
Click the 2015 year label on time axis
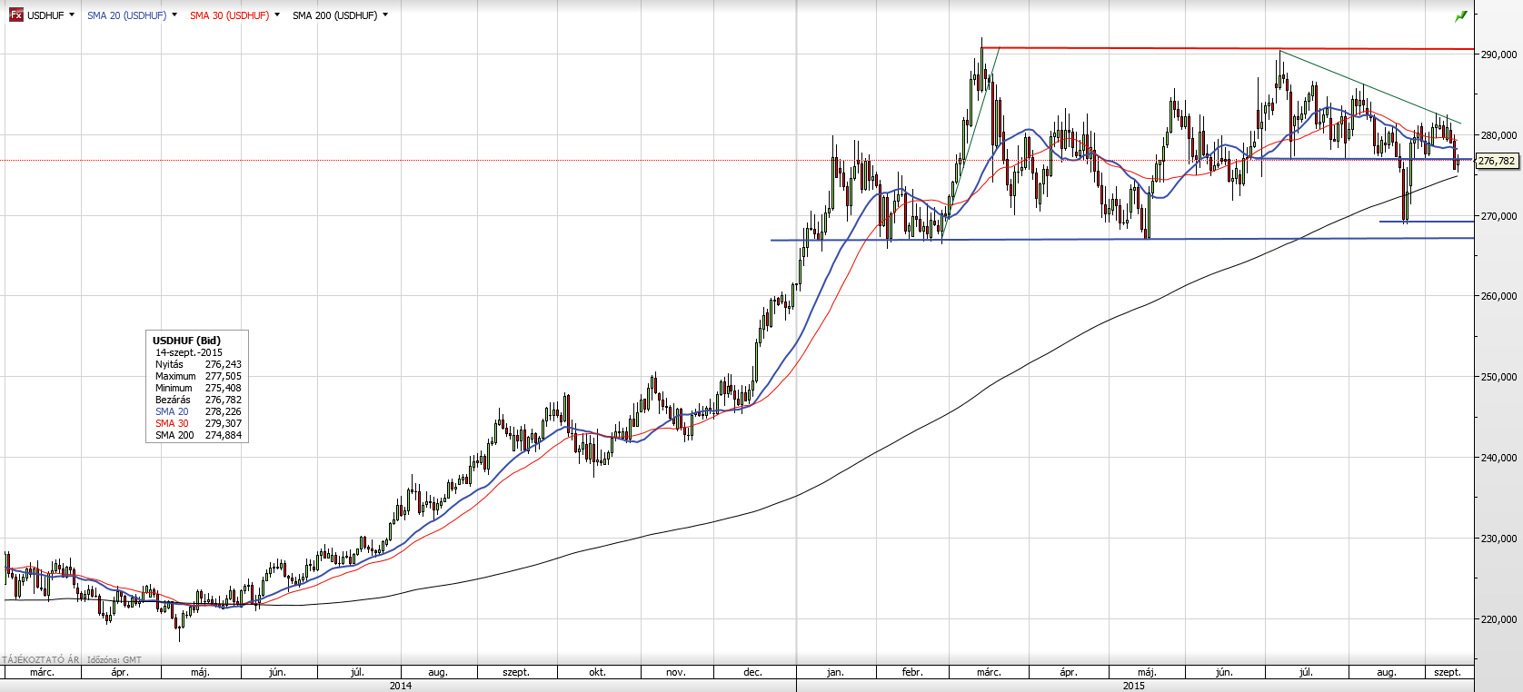coord(1133,686)
